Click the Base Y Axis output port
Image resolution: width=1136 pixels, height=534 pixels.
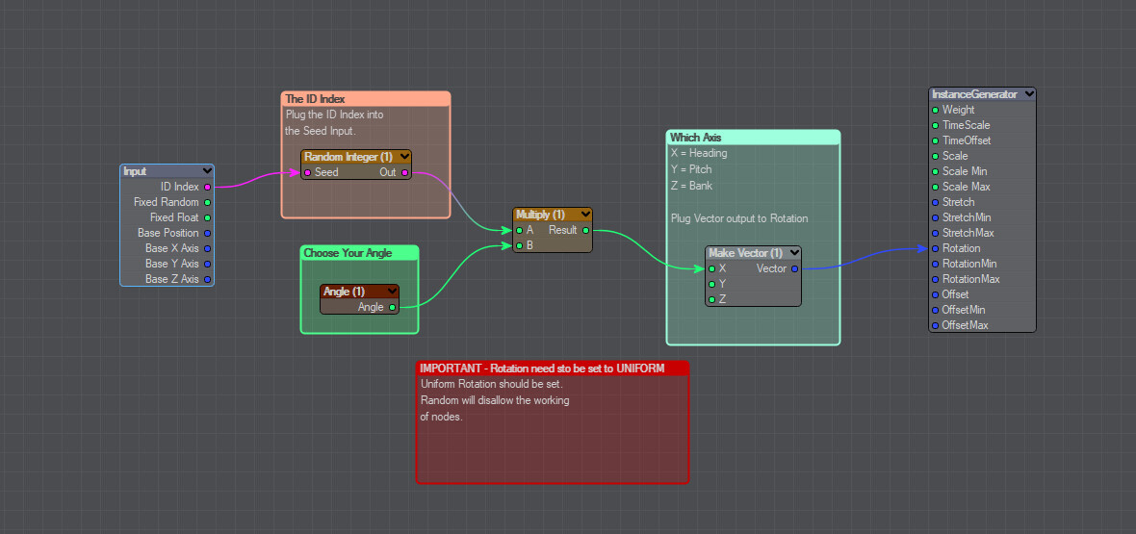point(207,264)
